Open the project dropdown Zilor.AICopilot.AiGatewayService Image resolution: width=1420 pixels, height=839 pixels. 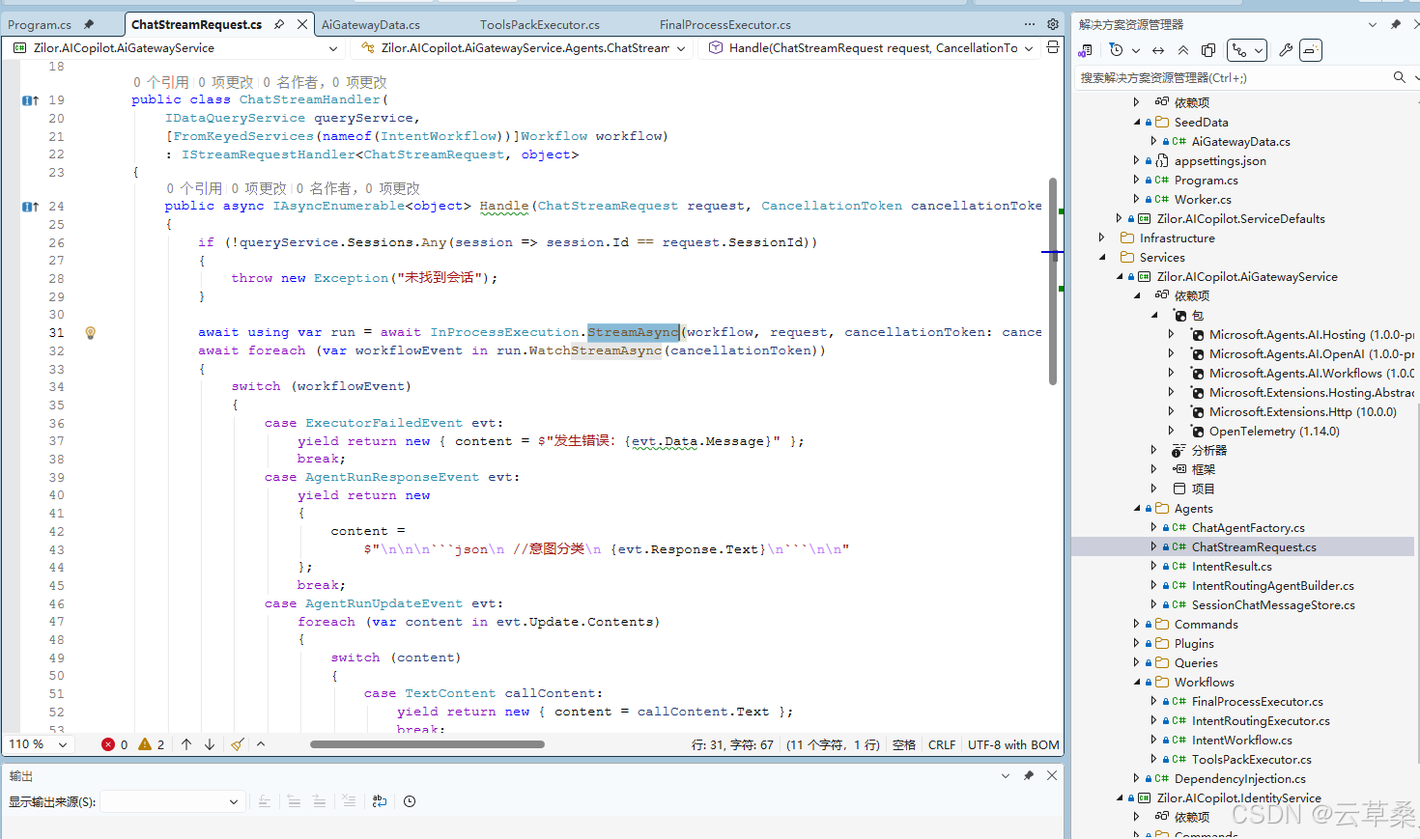click(176, 47)
